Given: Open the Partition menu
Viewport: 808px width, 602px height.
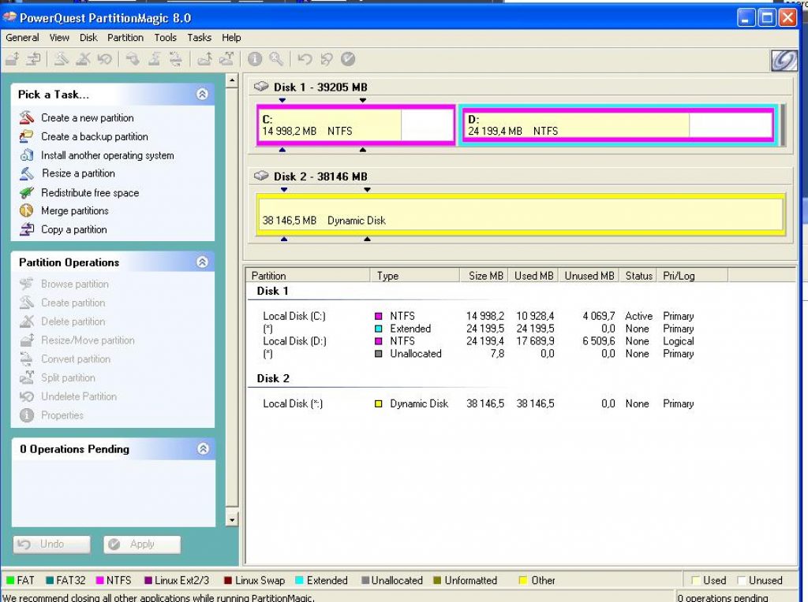Looking at the screenshot, I should coord(125,38).
